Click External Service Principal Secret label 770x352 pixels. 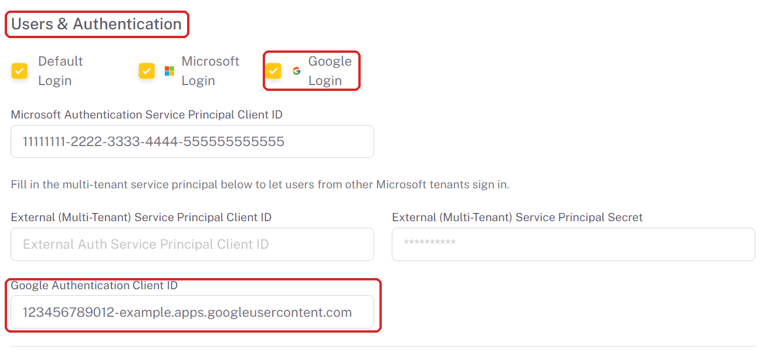(517, 218)
